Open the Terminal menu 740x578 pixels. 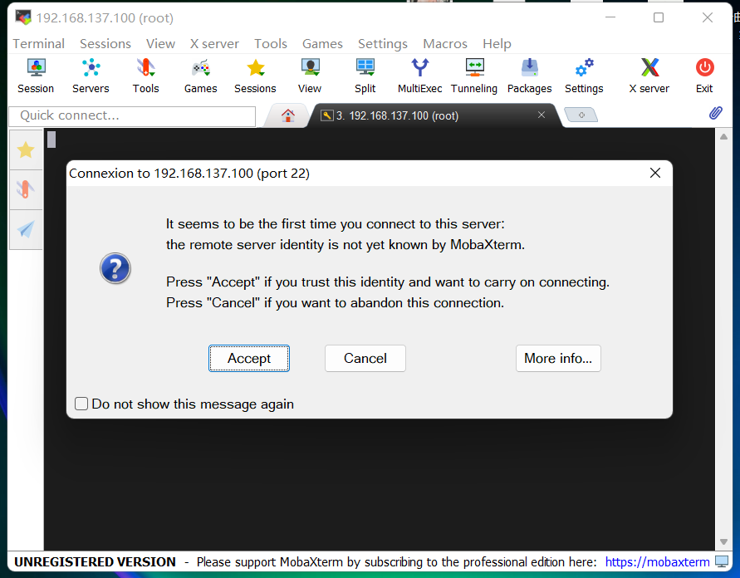coord(39,44)
